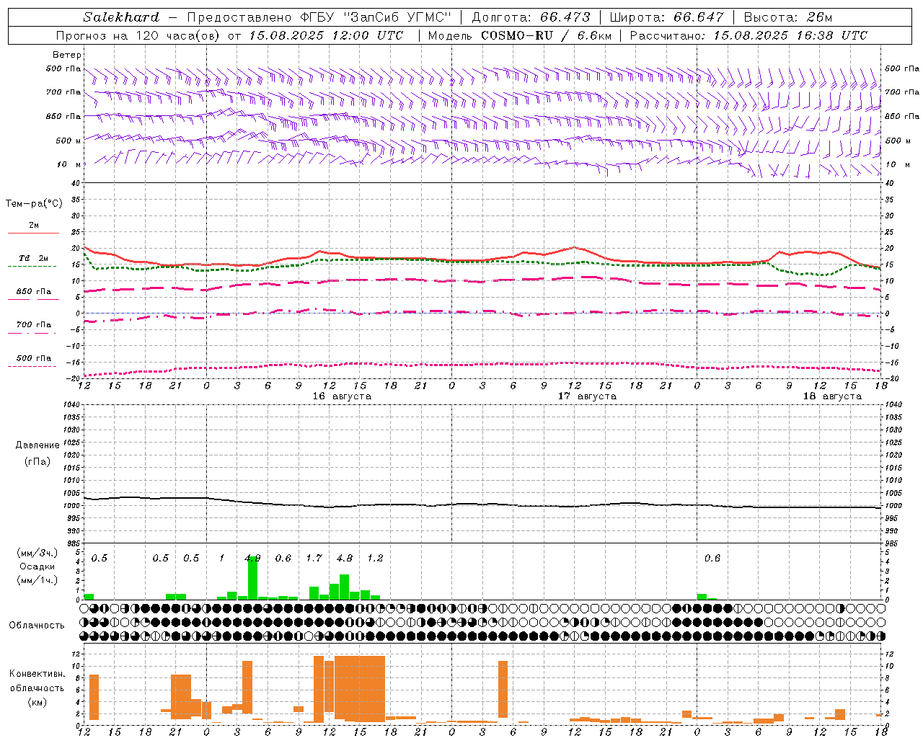Click the 0.6 precipitation value on 18 августа
The height and width of the screenshot is (738, 923).
tap(712, 558)
